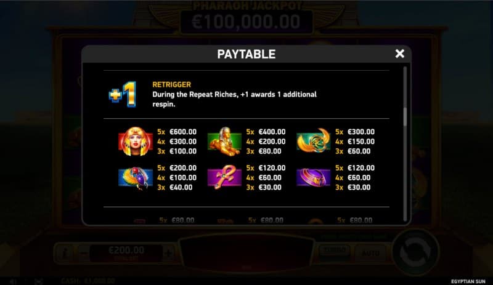Select the scarab beetle symbol icon

pos(136,177)
